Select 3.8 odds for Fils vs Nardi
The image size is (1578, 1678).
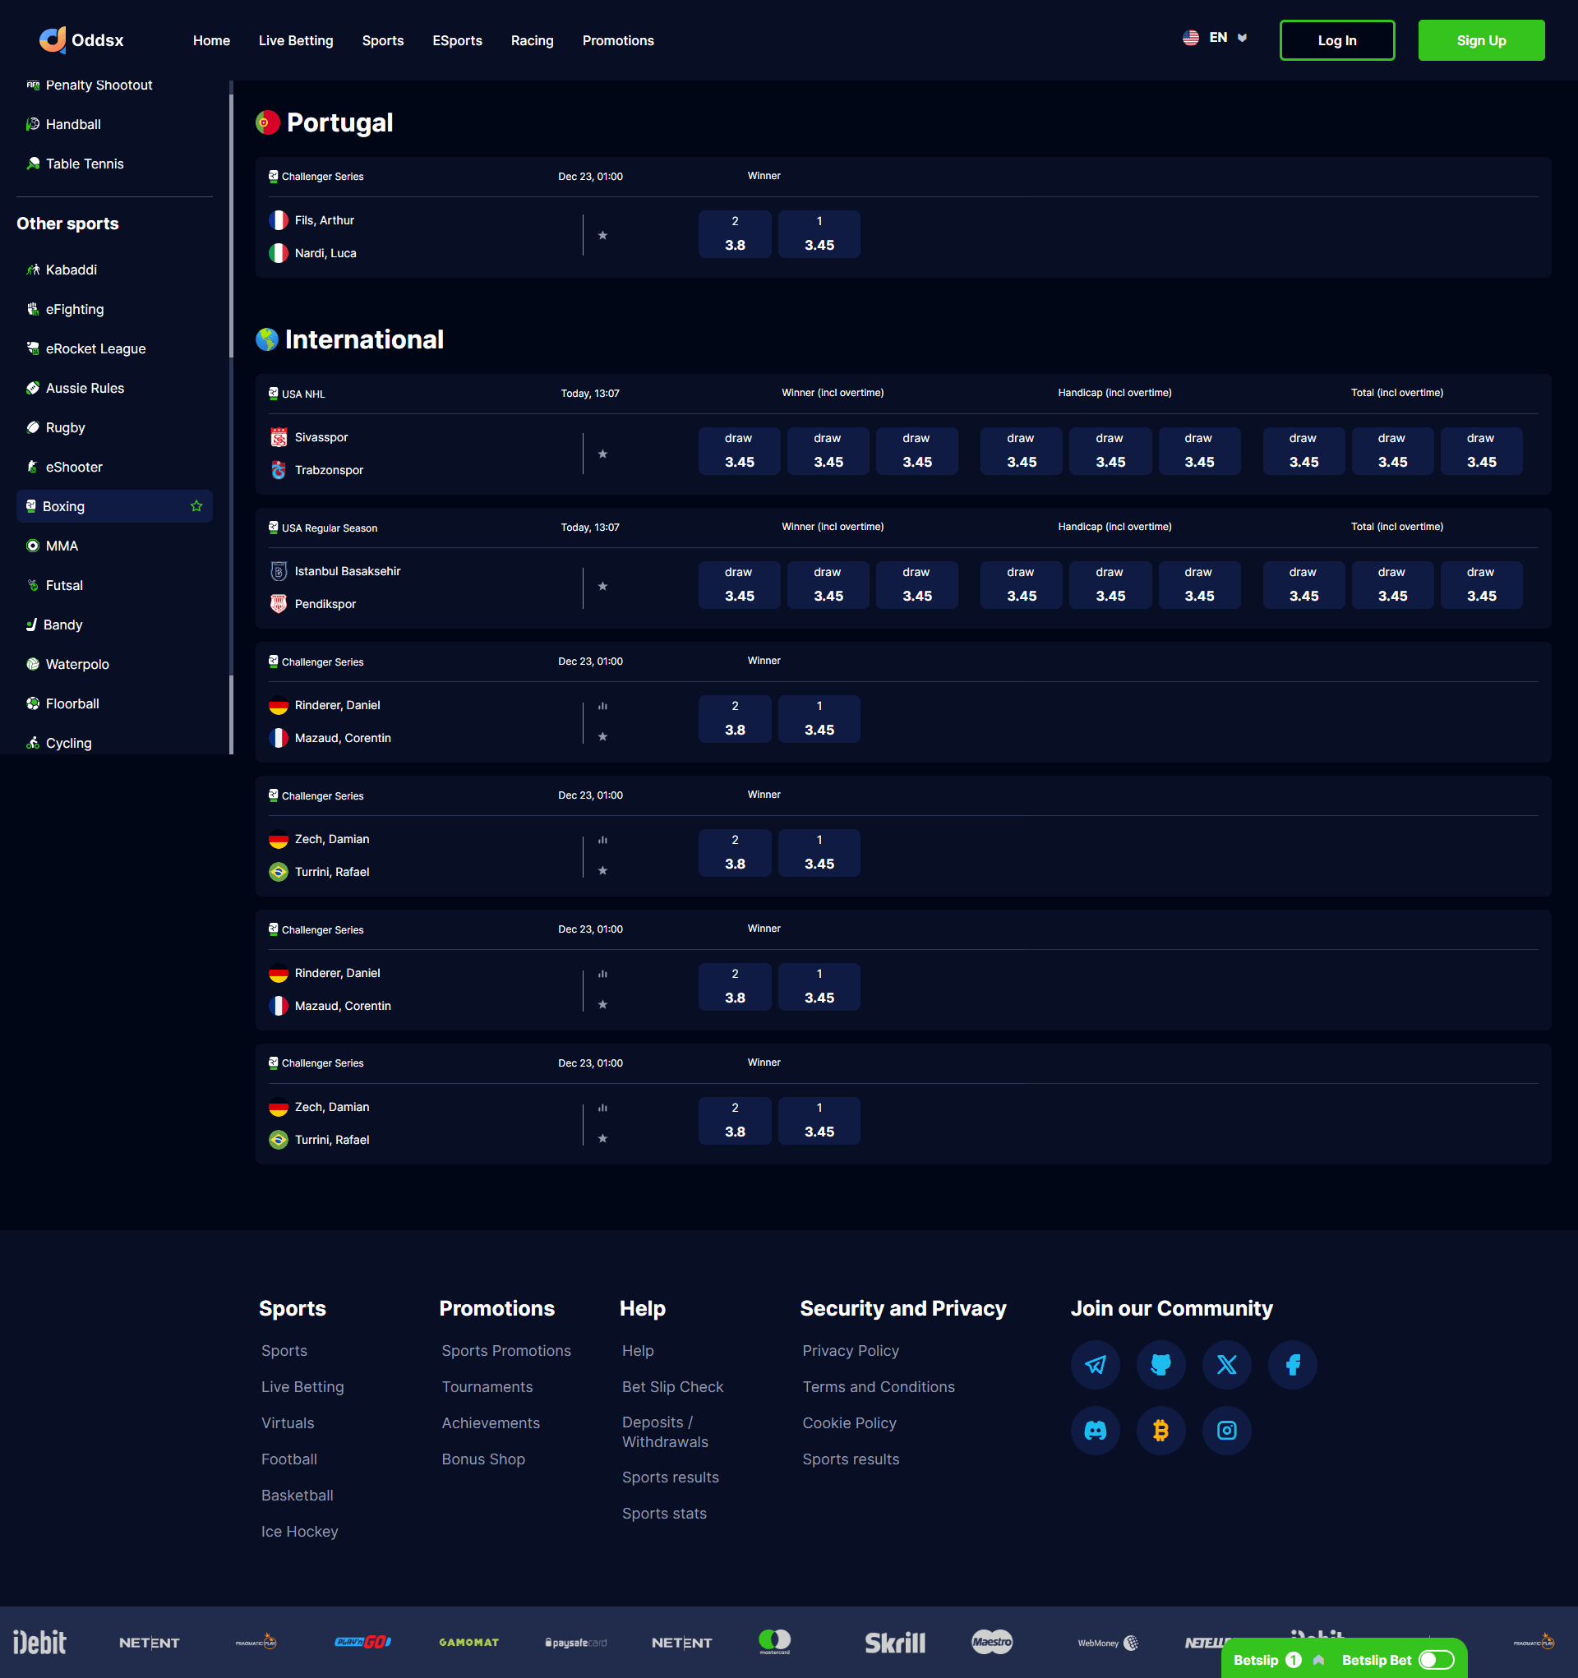735,234
